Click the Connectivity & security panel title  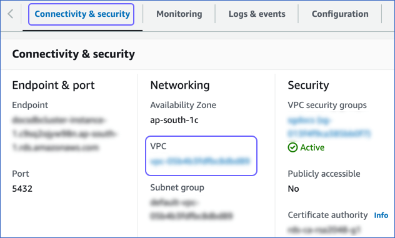(x=74, y=54)
